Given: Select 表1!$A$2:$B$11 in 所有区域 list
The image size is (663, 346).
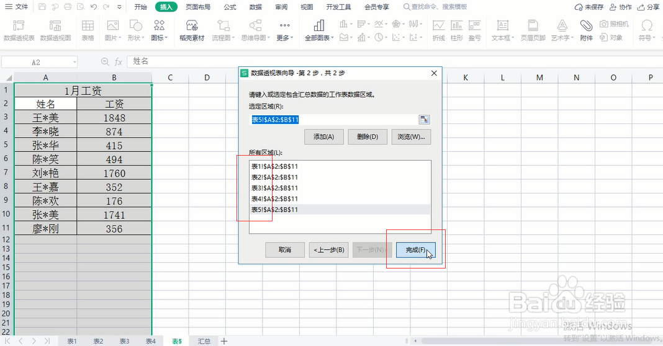Looking at the screenshot, I should [340, 166].
